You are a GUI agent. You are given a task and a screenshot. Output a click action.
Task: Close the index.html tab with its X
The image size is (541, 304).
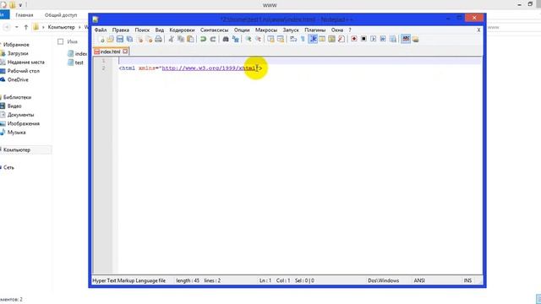(125, 52)
